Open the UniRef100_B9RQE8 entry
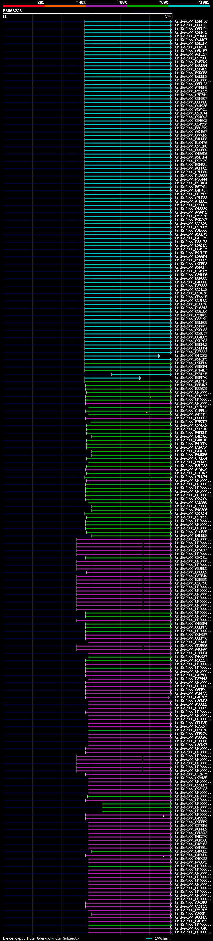213x941 pixels. point(191,73)
